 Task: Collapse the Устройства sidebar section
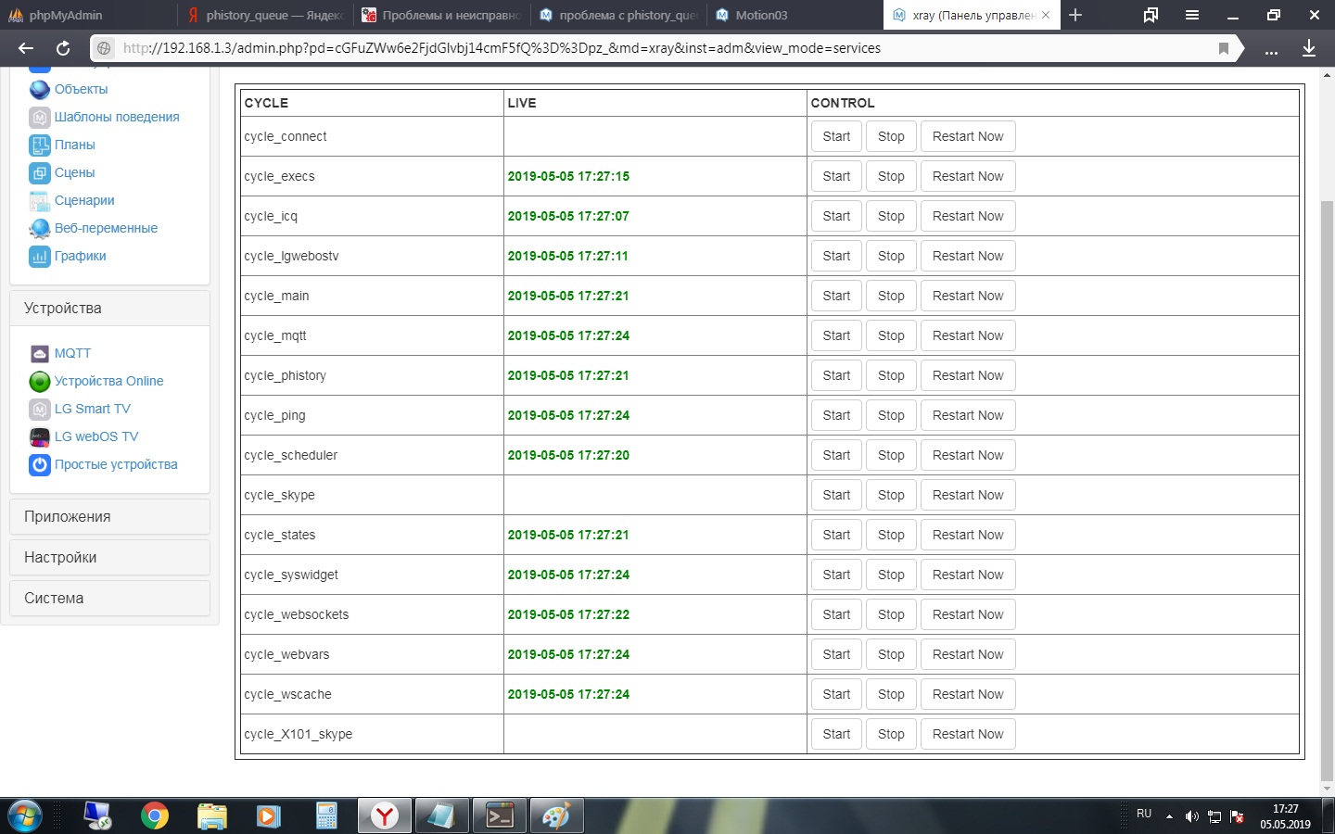click(109, 309)
